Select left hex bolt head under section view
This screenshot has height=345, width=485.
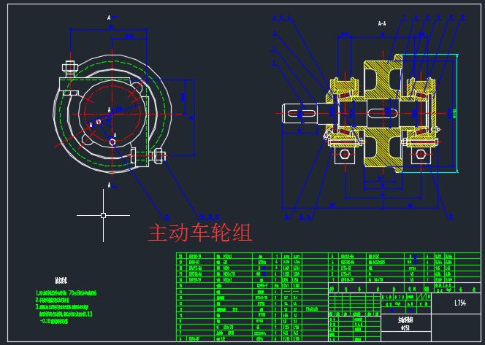point(344,154)
